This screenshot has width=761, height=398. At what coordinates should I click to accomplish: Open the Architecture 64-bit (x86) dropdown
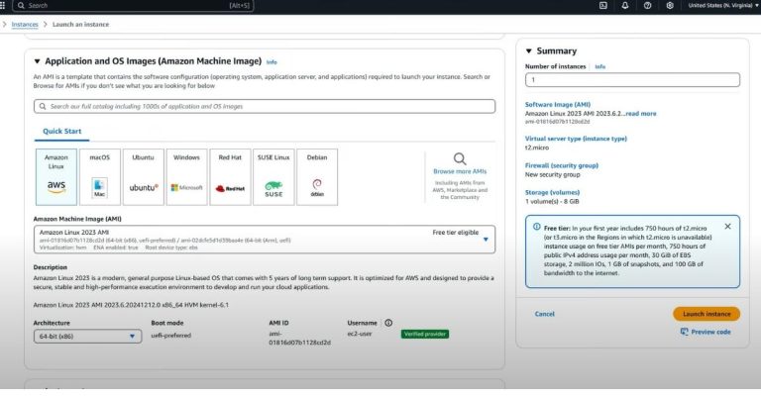[x=89, y=337]
